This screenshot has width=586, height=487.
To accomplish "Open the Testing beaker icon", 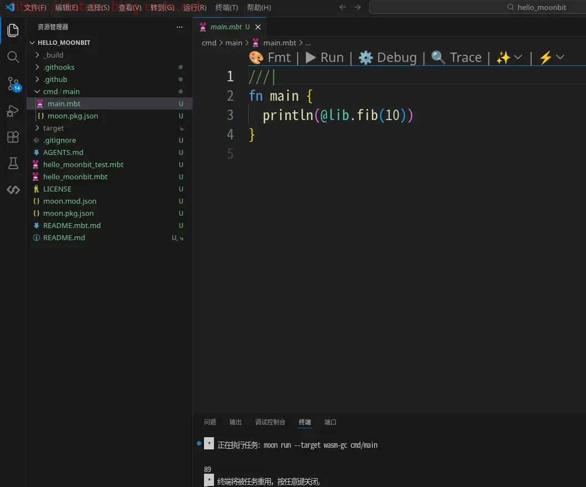I will [13, 163].
